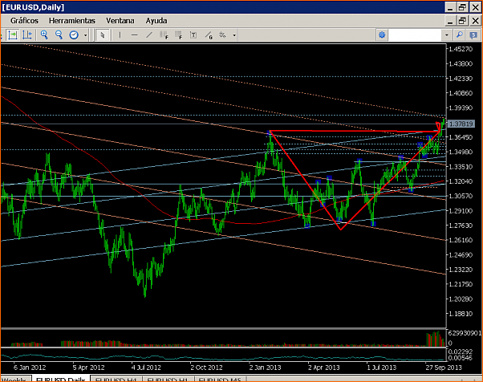Click the search magnifier button
This screenshot has width=483, height=382.
460,35
